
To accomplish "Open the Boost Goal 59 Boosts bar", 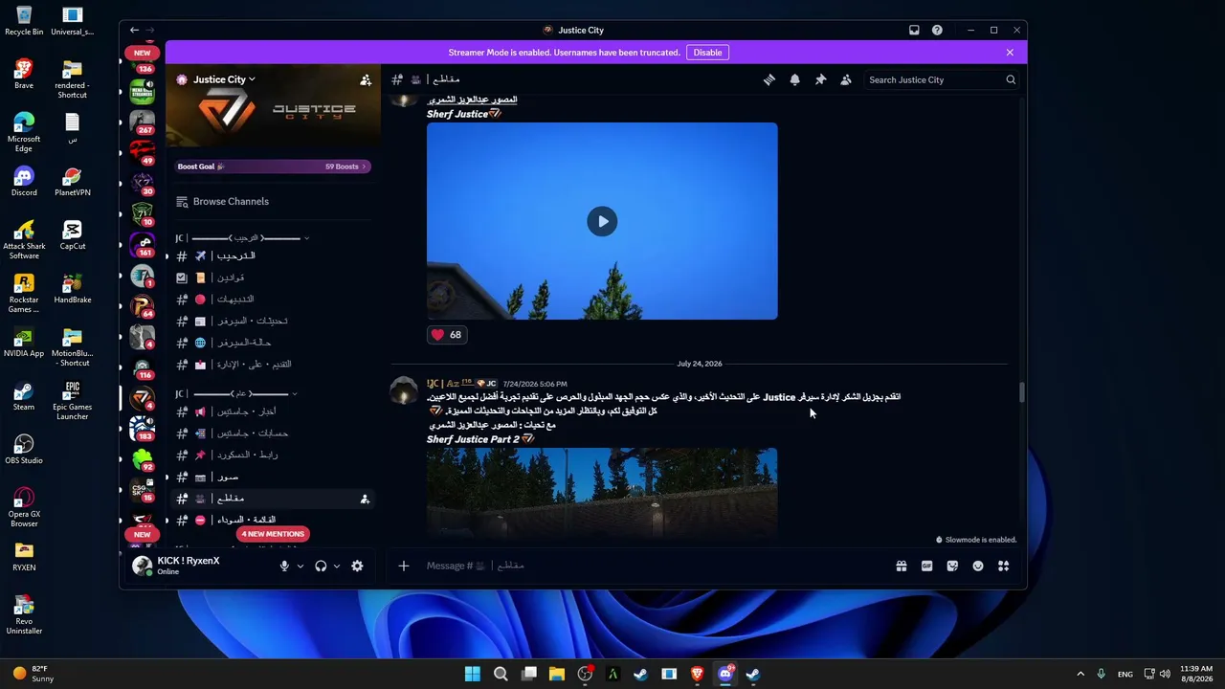I will click(273, 167).
